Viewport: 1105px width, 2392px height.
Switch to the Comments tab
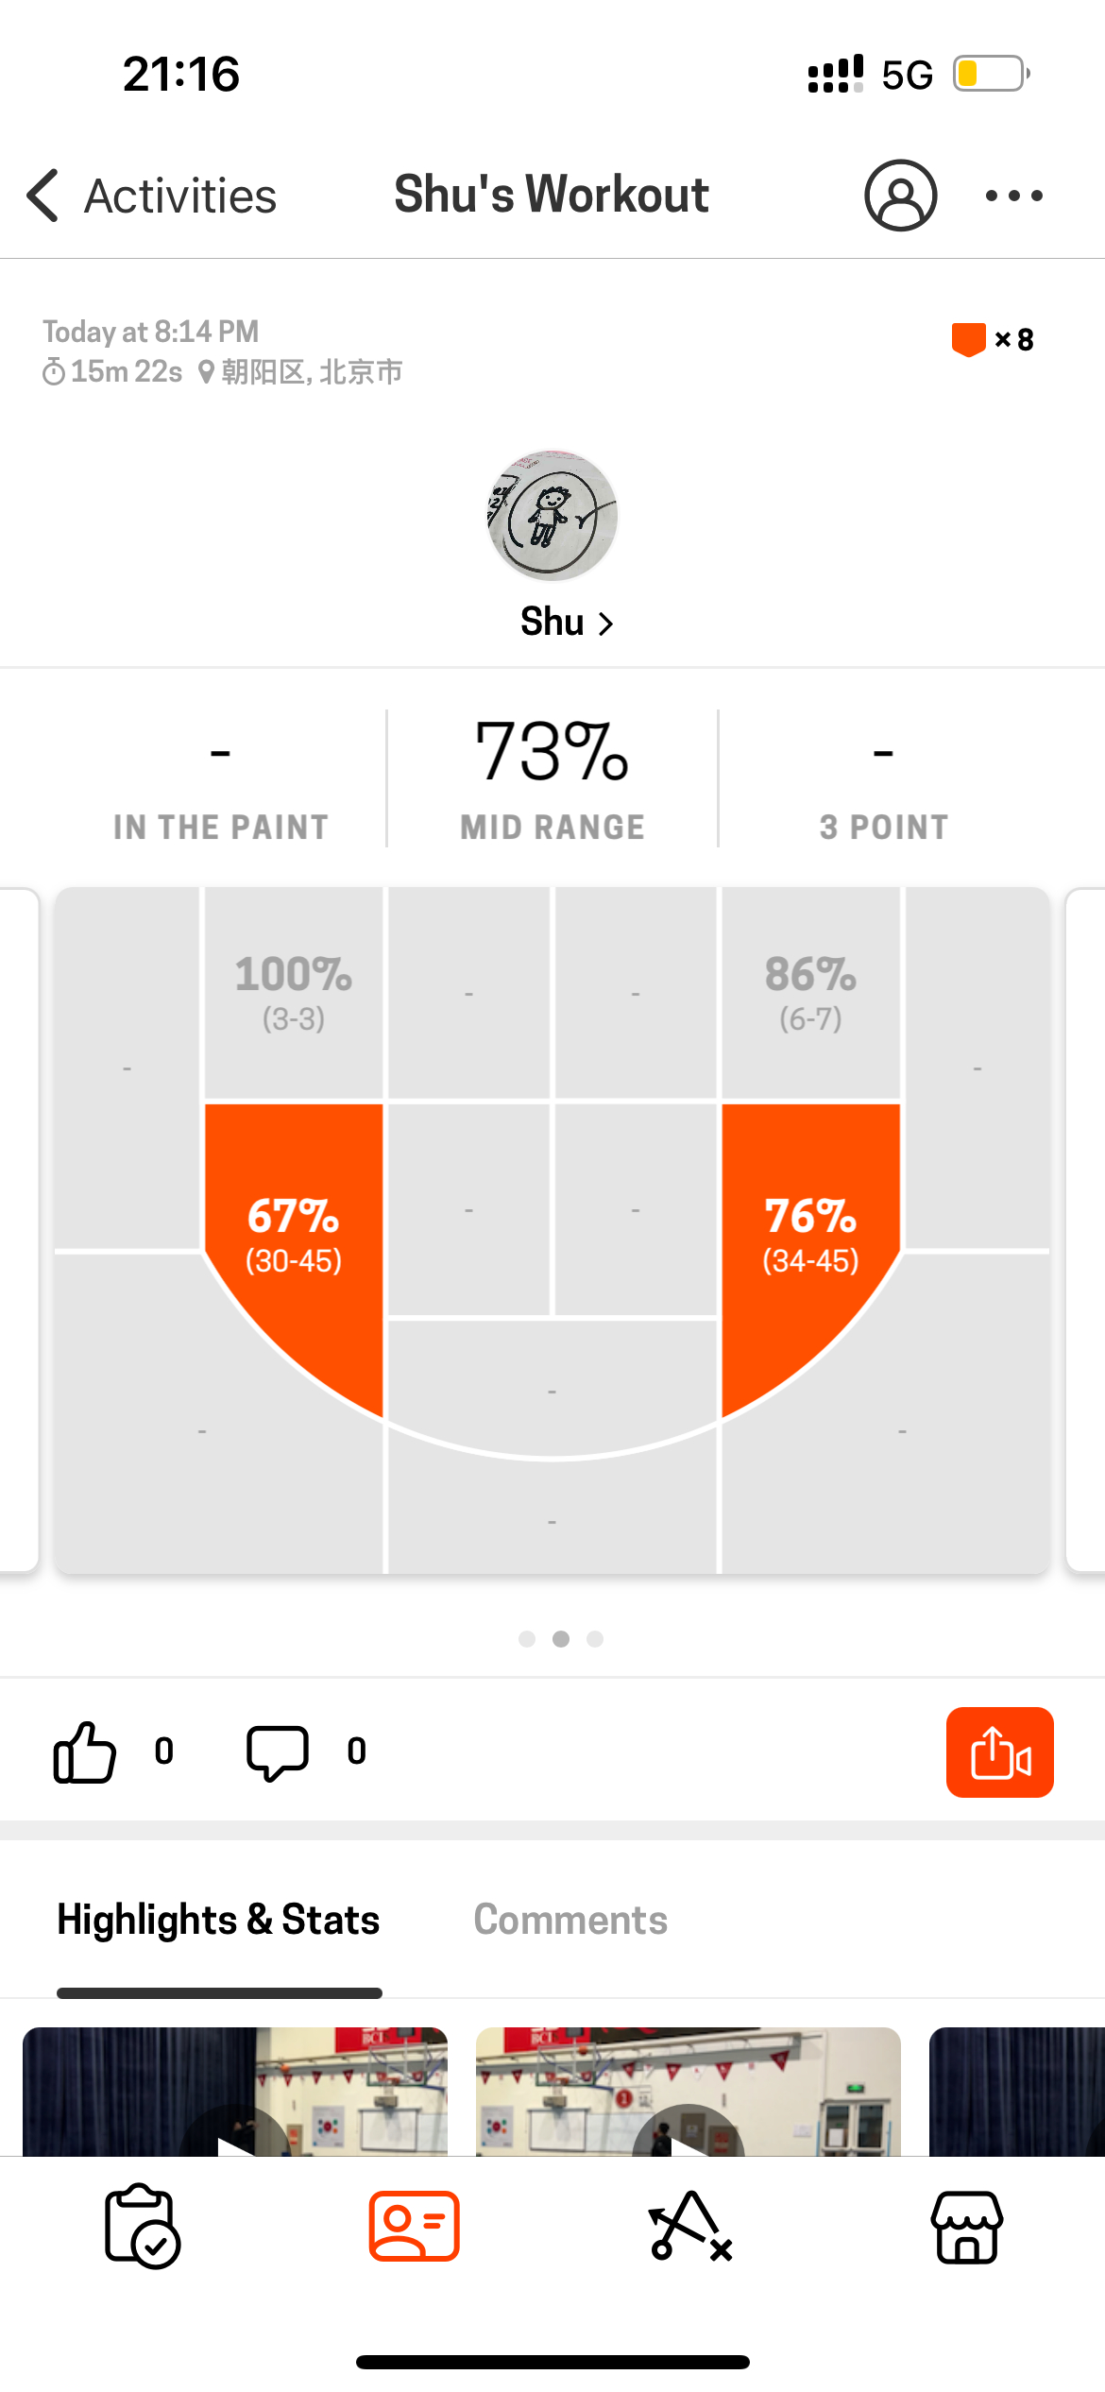tap(570, 1920)
